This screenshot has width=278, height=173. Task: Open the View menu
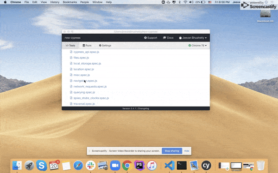(44, 2)
